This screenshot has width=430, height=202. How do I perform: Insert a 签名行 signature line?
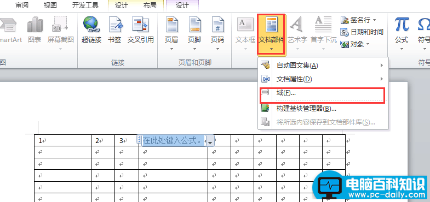coord(358,20)
